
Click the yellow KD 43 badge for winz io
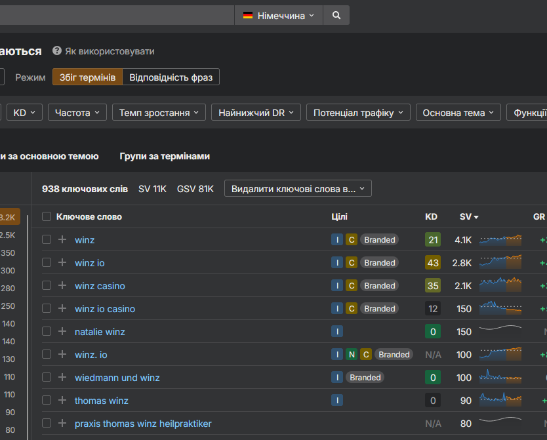click(x=433, y=263)
